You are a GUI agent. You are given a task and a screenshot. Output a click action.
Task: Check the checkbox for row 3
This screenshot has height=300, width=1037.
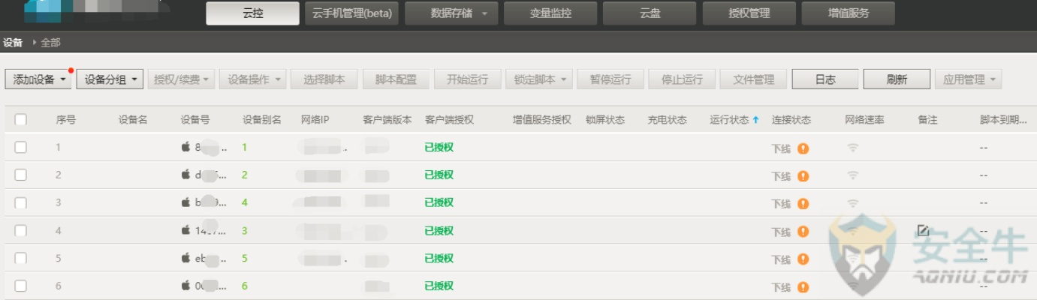point(21,202)
